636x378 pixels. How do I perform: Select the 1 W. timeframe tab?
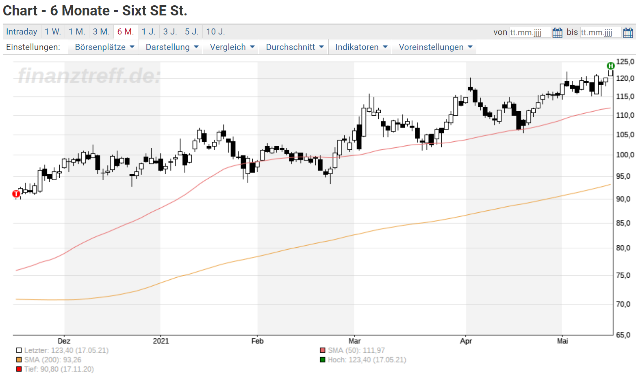pyautogui.click(x=53, y=32)
